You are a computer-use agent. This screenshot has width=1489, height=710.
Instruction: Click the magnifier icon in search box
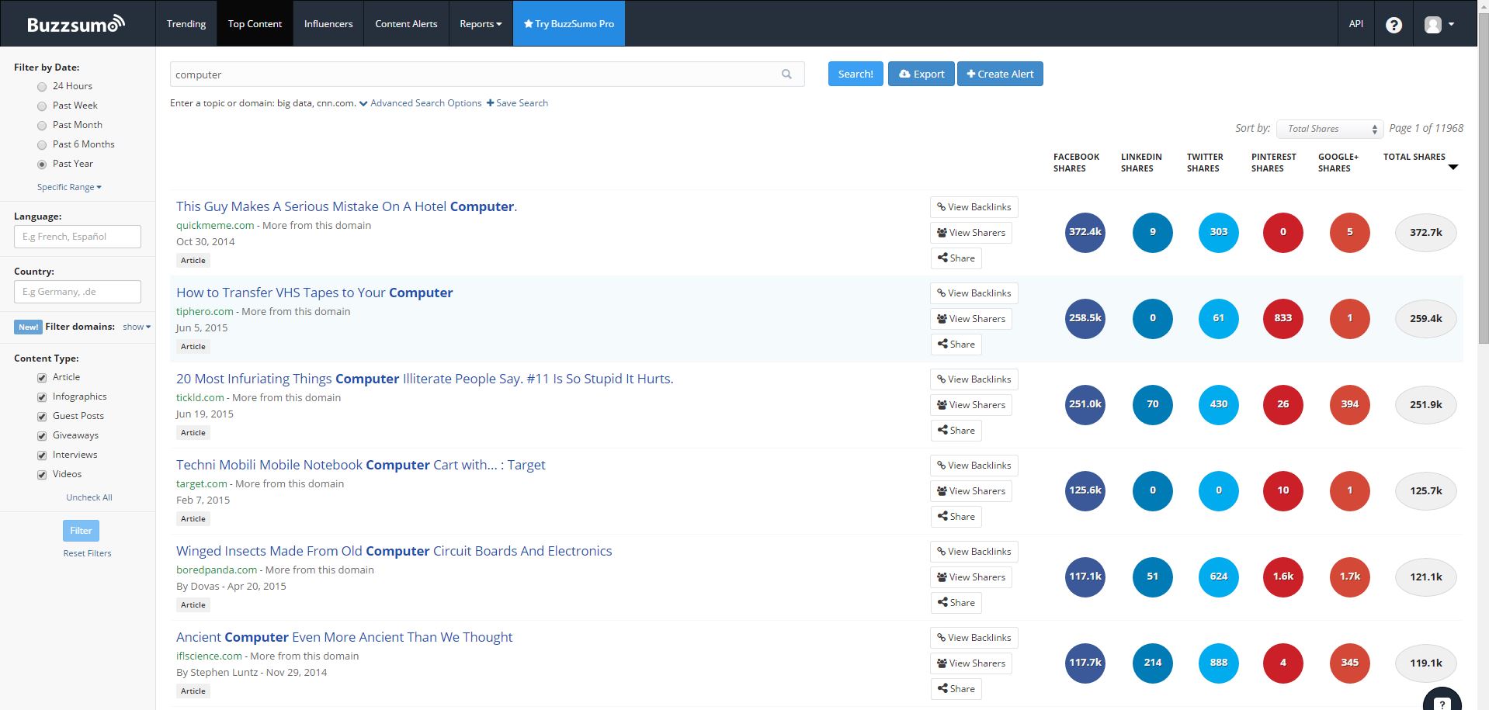[x=786, y=74]
